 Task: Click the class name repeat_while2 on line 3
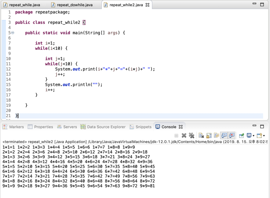[x=64, y=23]
